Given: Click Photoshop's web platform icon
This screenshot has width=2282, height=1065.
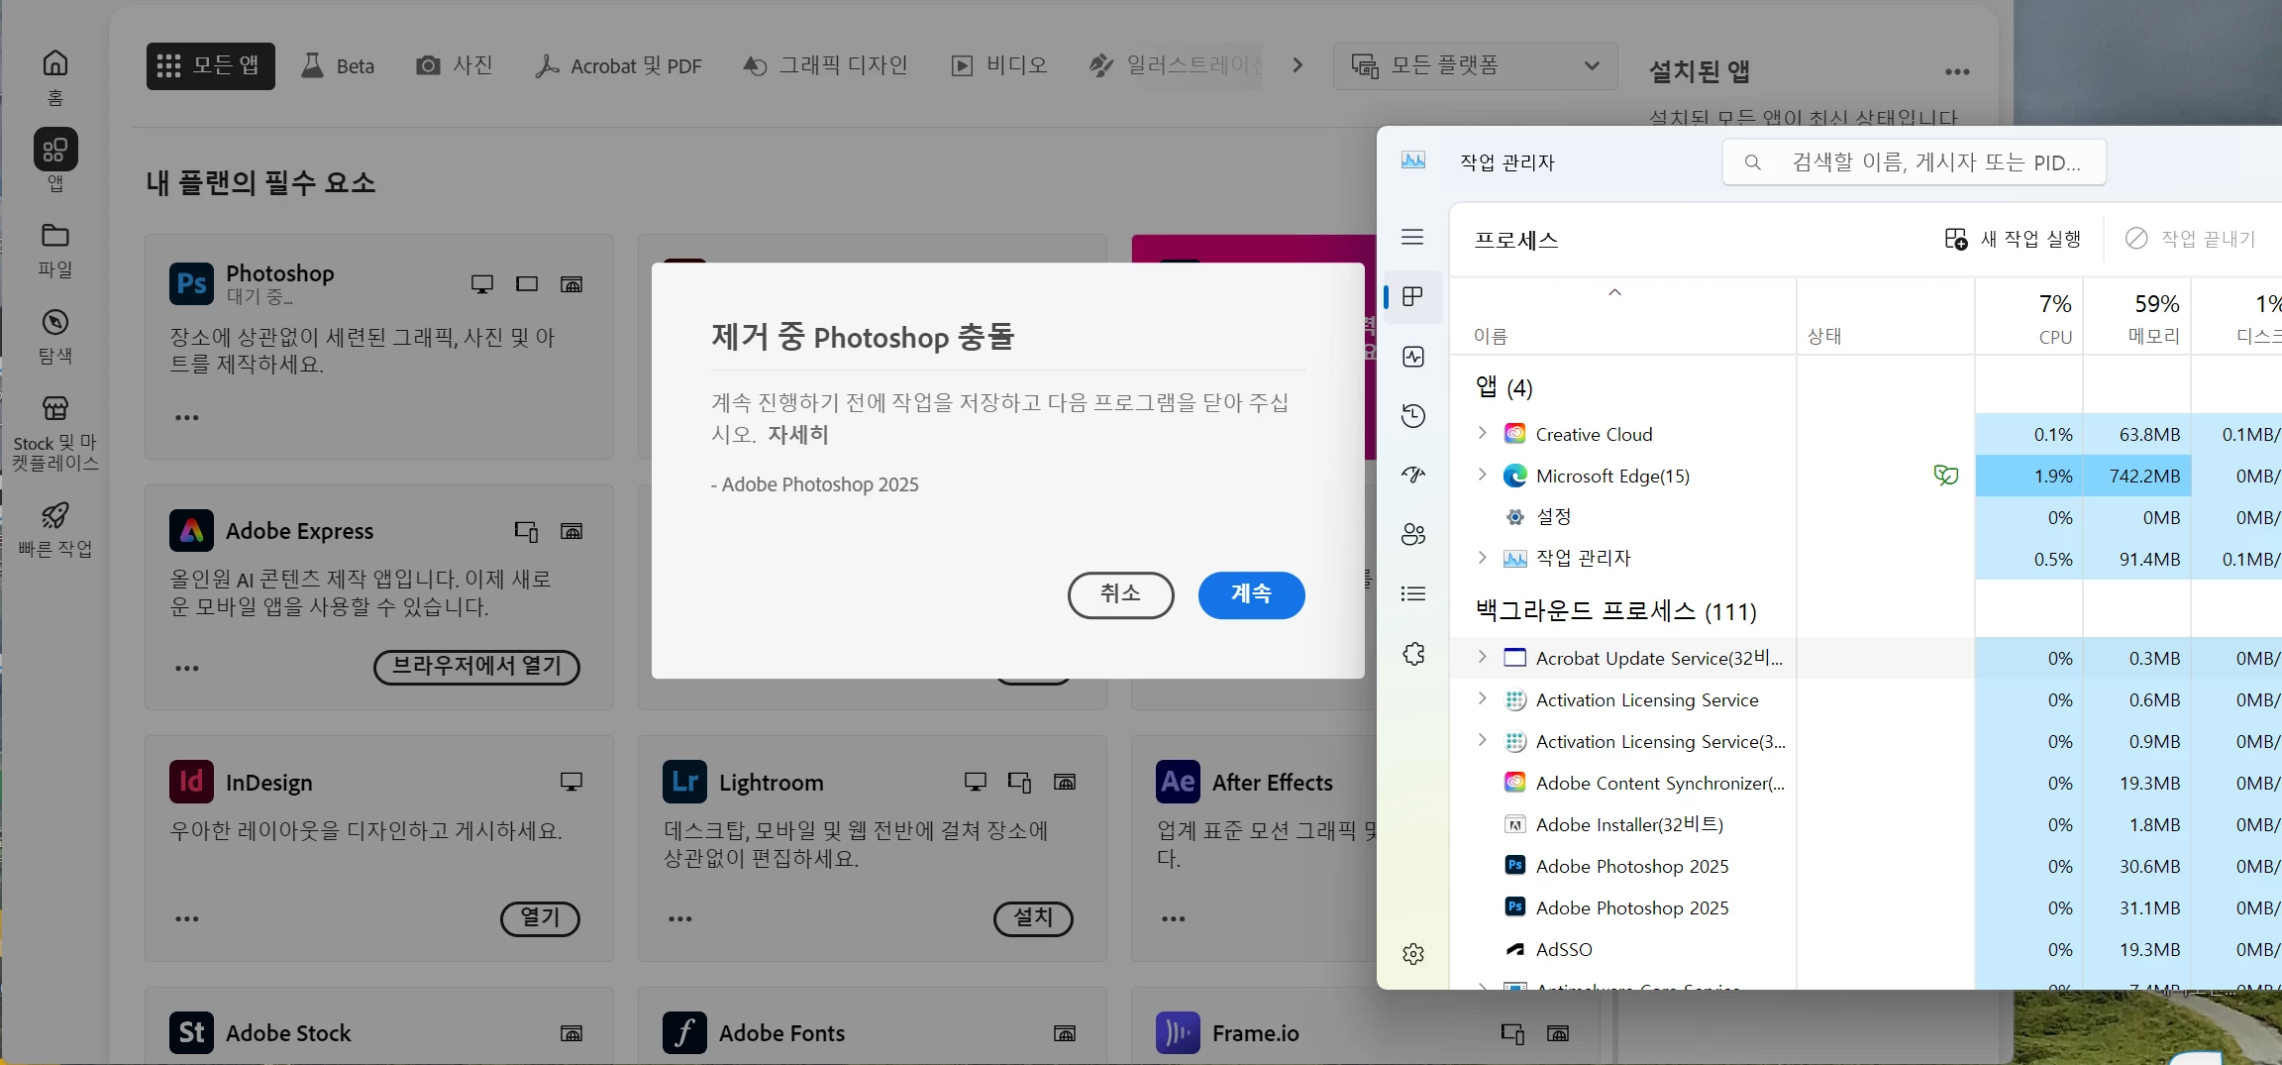Looking at the screenshot, I should click(571, 284).
